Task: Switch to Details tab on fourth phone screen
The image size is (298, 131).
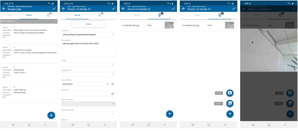Action: pyautogui.click(x=197, y=15)
